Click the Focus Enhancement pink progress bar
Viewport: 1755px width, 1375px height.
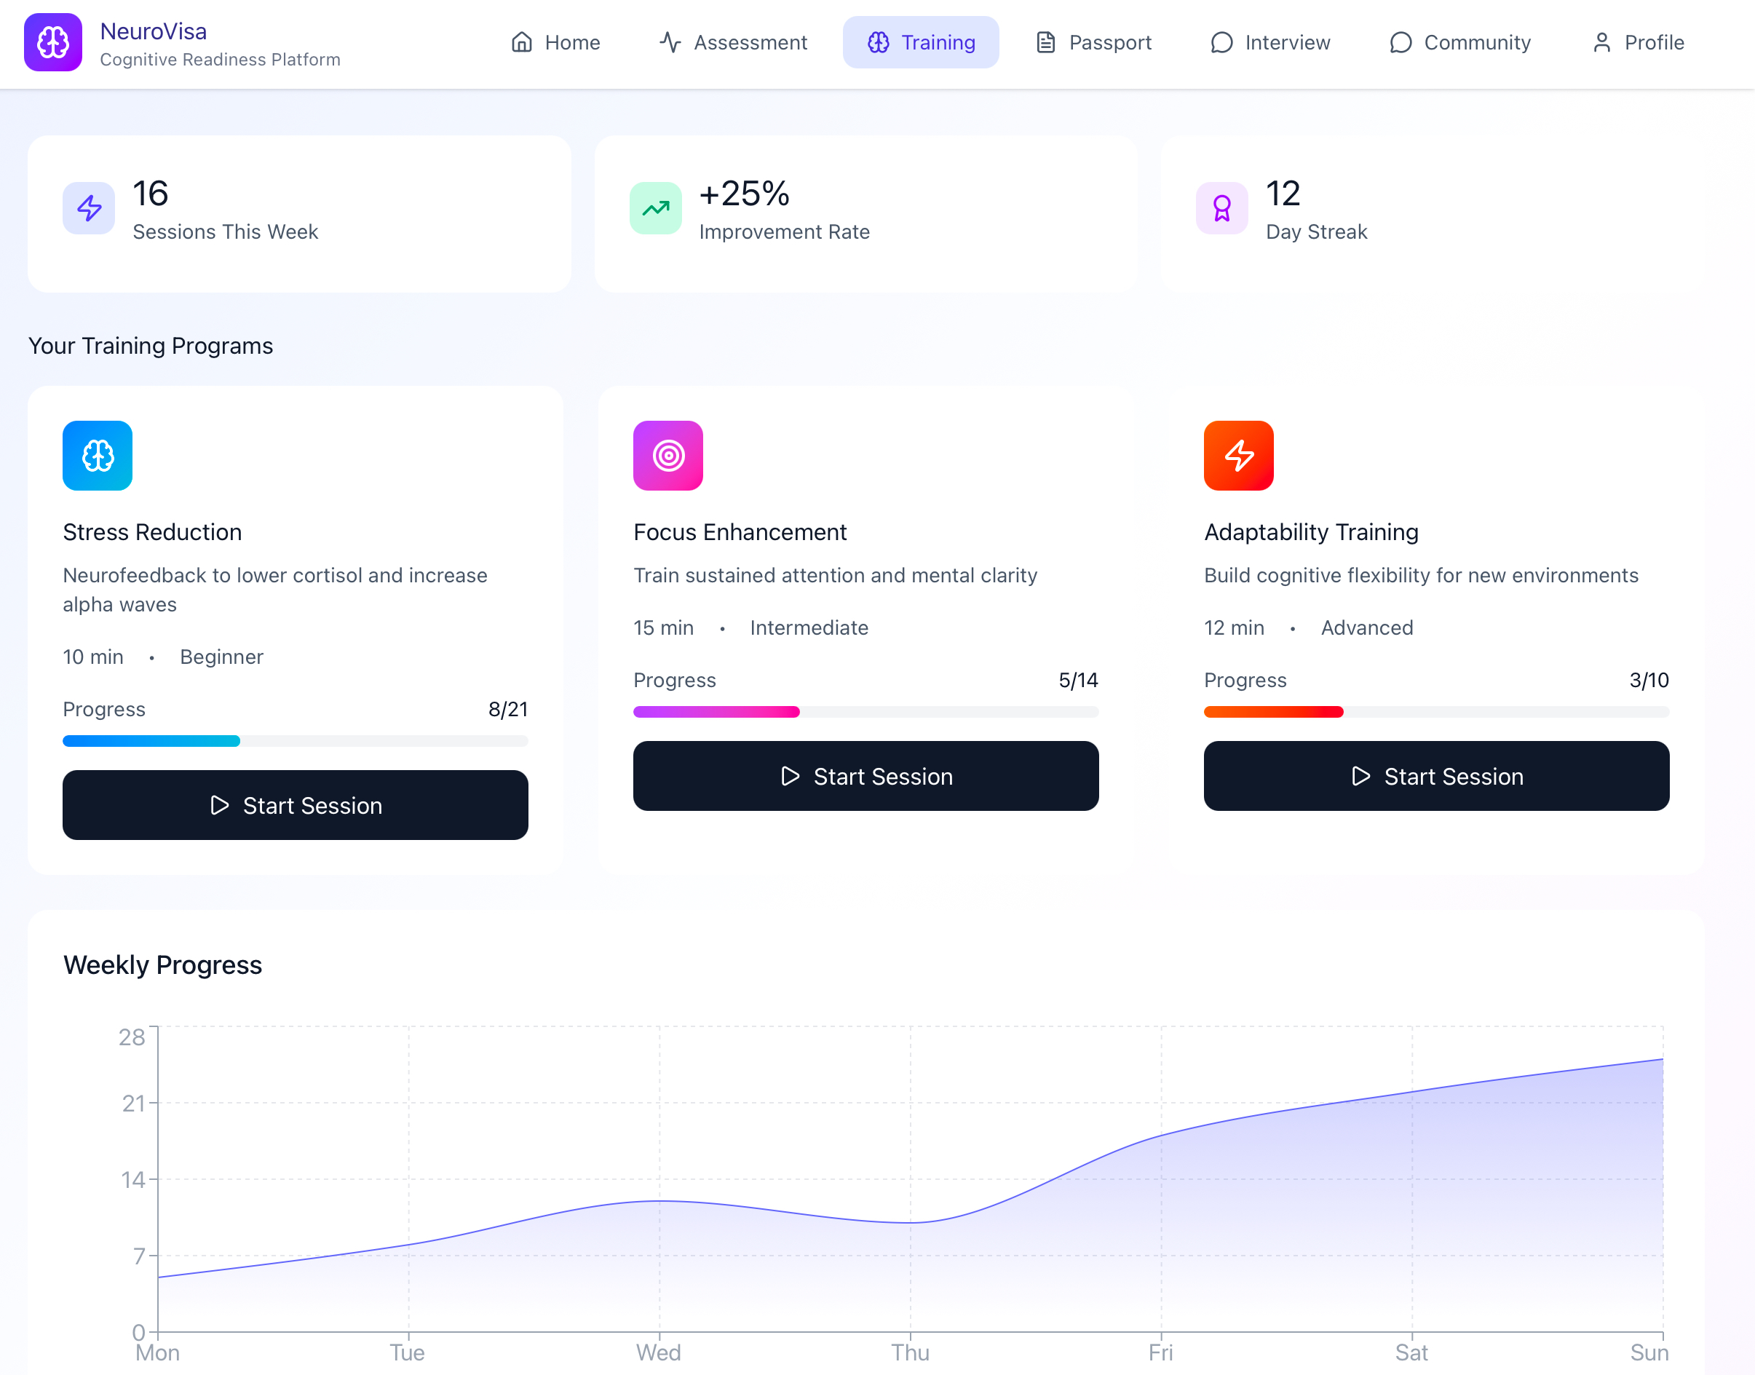(x=716, y=712)
